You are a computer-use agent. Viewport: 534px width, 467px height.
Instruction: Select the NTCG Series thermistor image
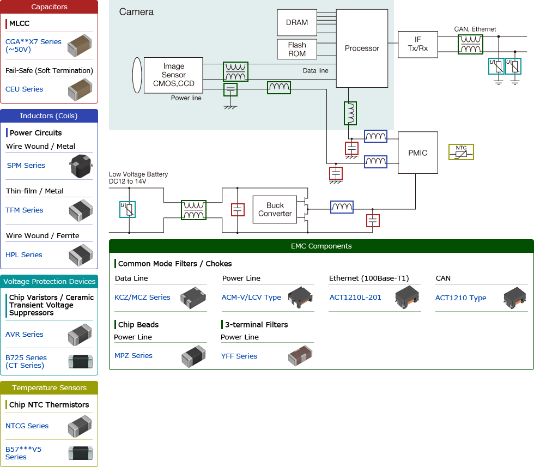click(80, 426)
